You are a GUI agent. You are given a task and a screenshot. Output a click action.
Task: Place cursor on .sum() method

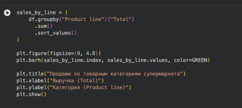pos(43,26)
